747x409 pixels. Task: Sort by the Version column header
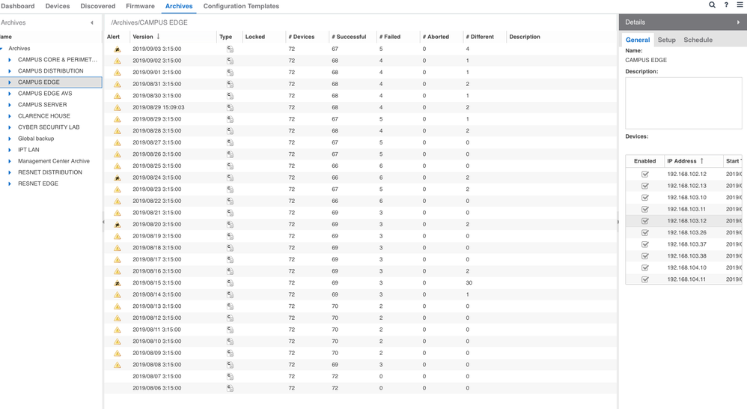[142, 37]
